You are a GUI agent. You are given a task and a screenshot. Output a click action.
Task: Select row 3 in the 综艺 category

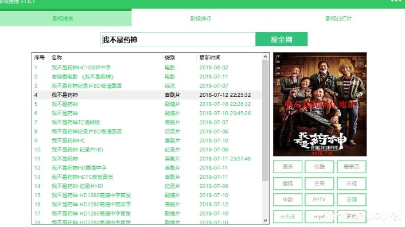click(147, 85)
